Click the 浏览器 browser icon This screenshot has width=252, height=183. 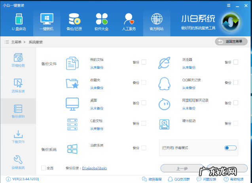click(x=164, y=63)
